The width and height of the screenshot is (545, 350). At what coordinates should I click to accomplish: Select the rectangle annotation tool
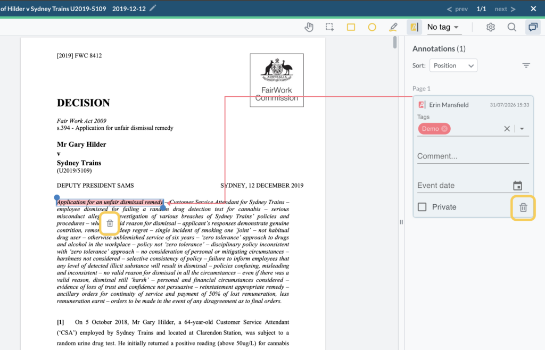click(x=351, y=27)
